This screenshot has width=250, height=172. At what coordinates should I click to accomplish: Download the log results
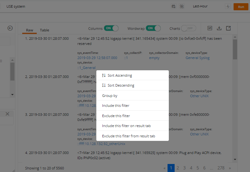click(219, 28)
